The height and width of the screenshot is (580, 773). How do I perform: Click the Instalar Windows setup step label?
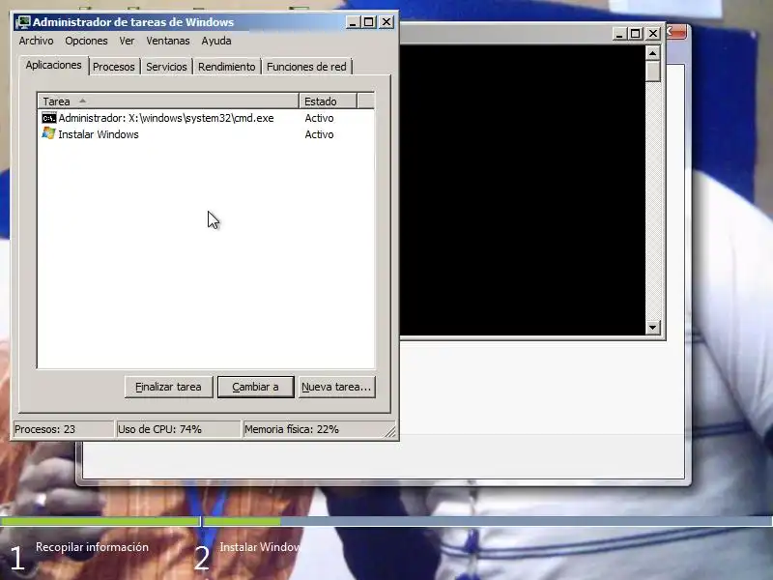[260, 547]
